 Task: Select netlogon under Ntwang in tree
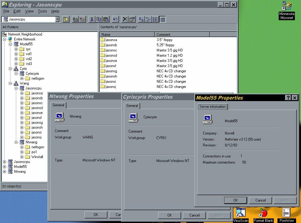38,147
